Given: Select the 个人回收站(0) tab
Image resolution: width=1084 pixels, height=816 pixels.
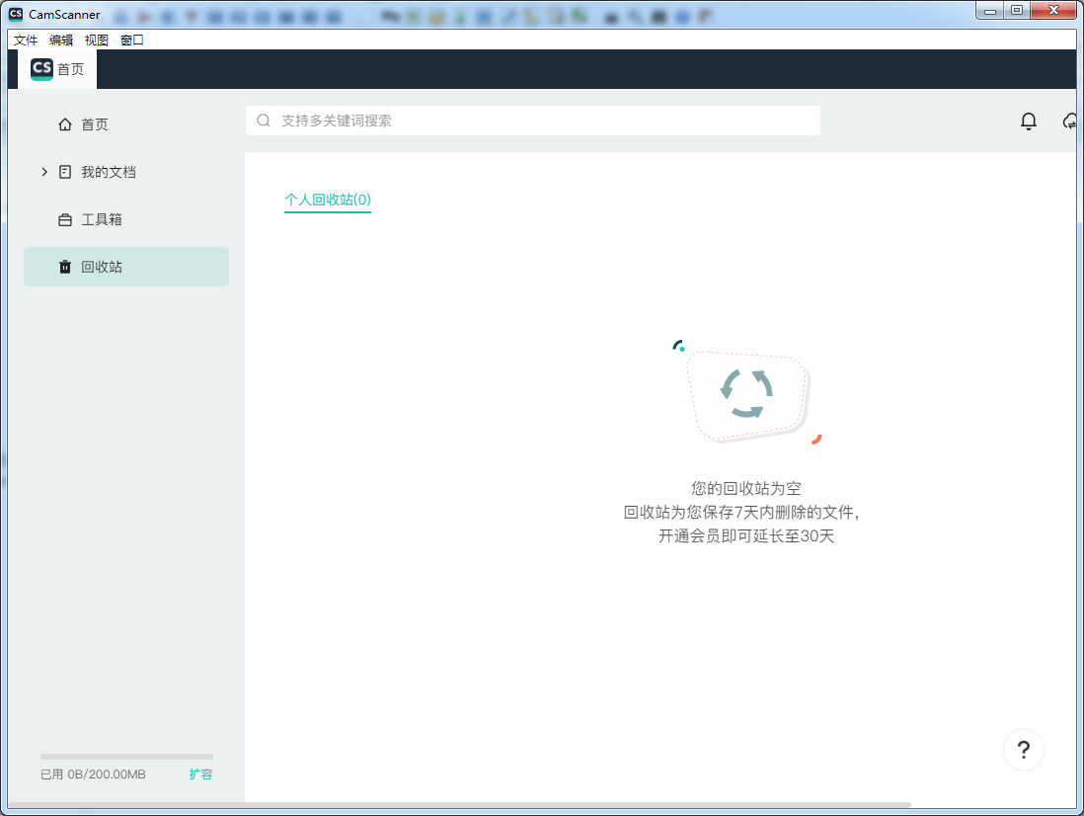Looking at the screenshot, I should pos(327,200).
